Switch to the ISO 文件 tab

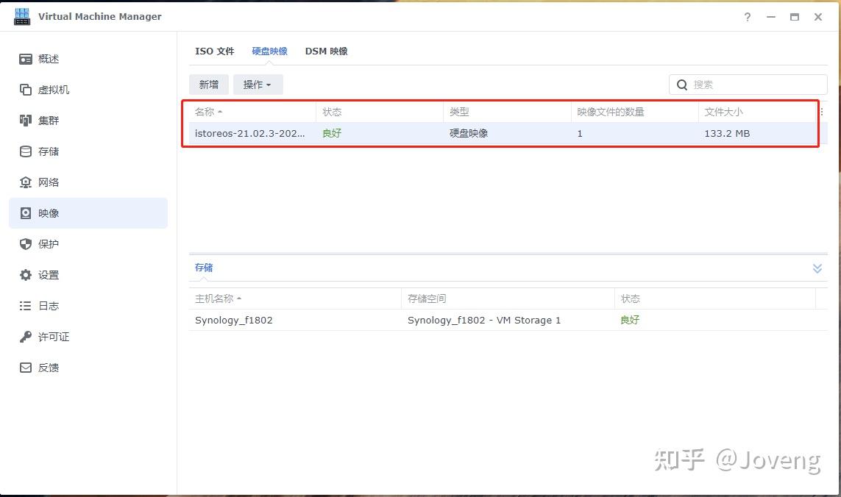tap(214, 51)
